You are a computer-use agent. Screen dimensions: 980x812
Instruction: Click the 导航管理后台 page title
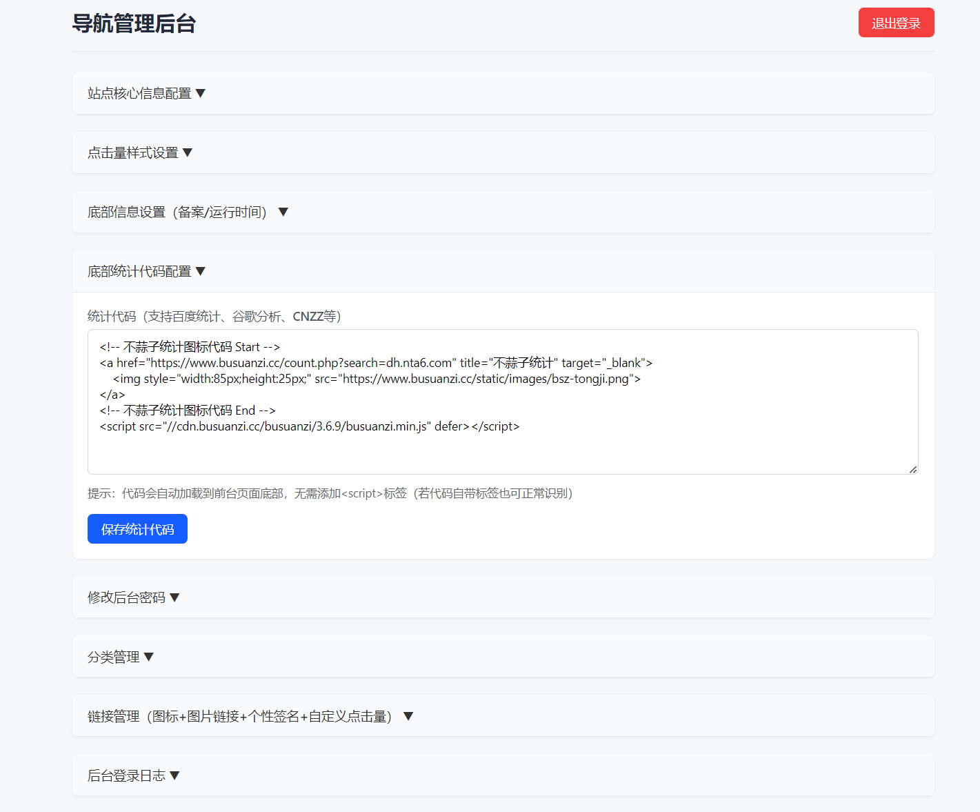pyautogui.click(x=135, y=23)
